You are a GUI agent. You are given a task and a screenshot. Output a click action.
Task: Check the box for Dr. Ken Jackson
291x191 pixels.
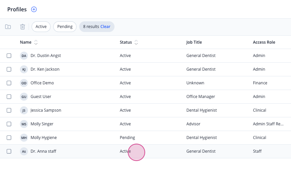click(x=9, y=69)
